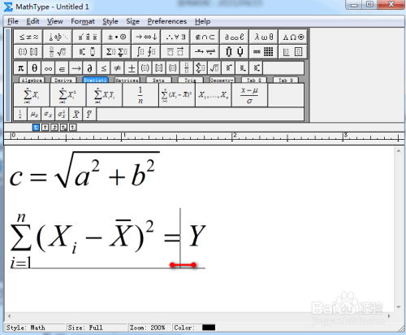Insert the element-of symbol

click(62, 68)
